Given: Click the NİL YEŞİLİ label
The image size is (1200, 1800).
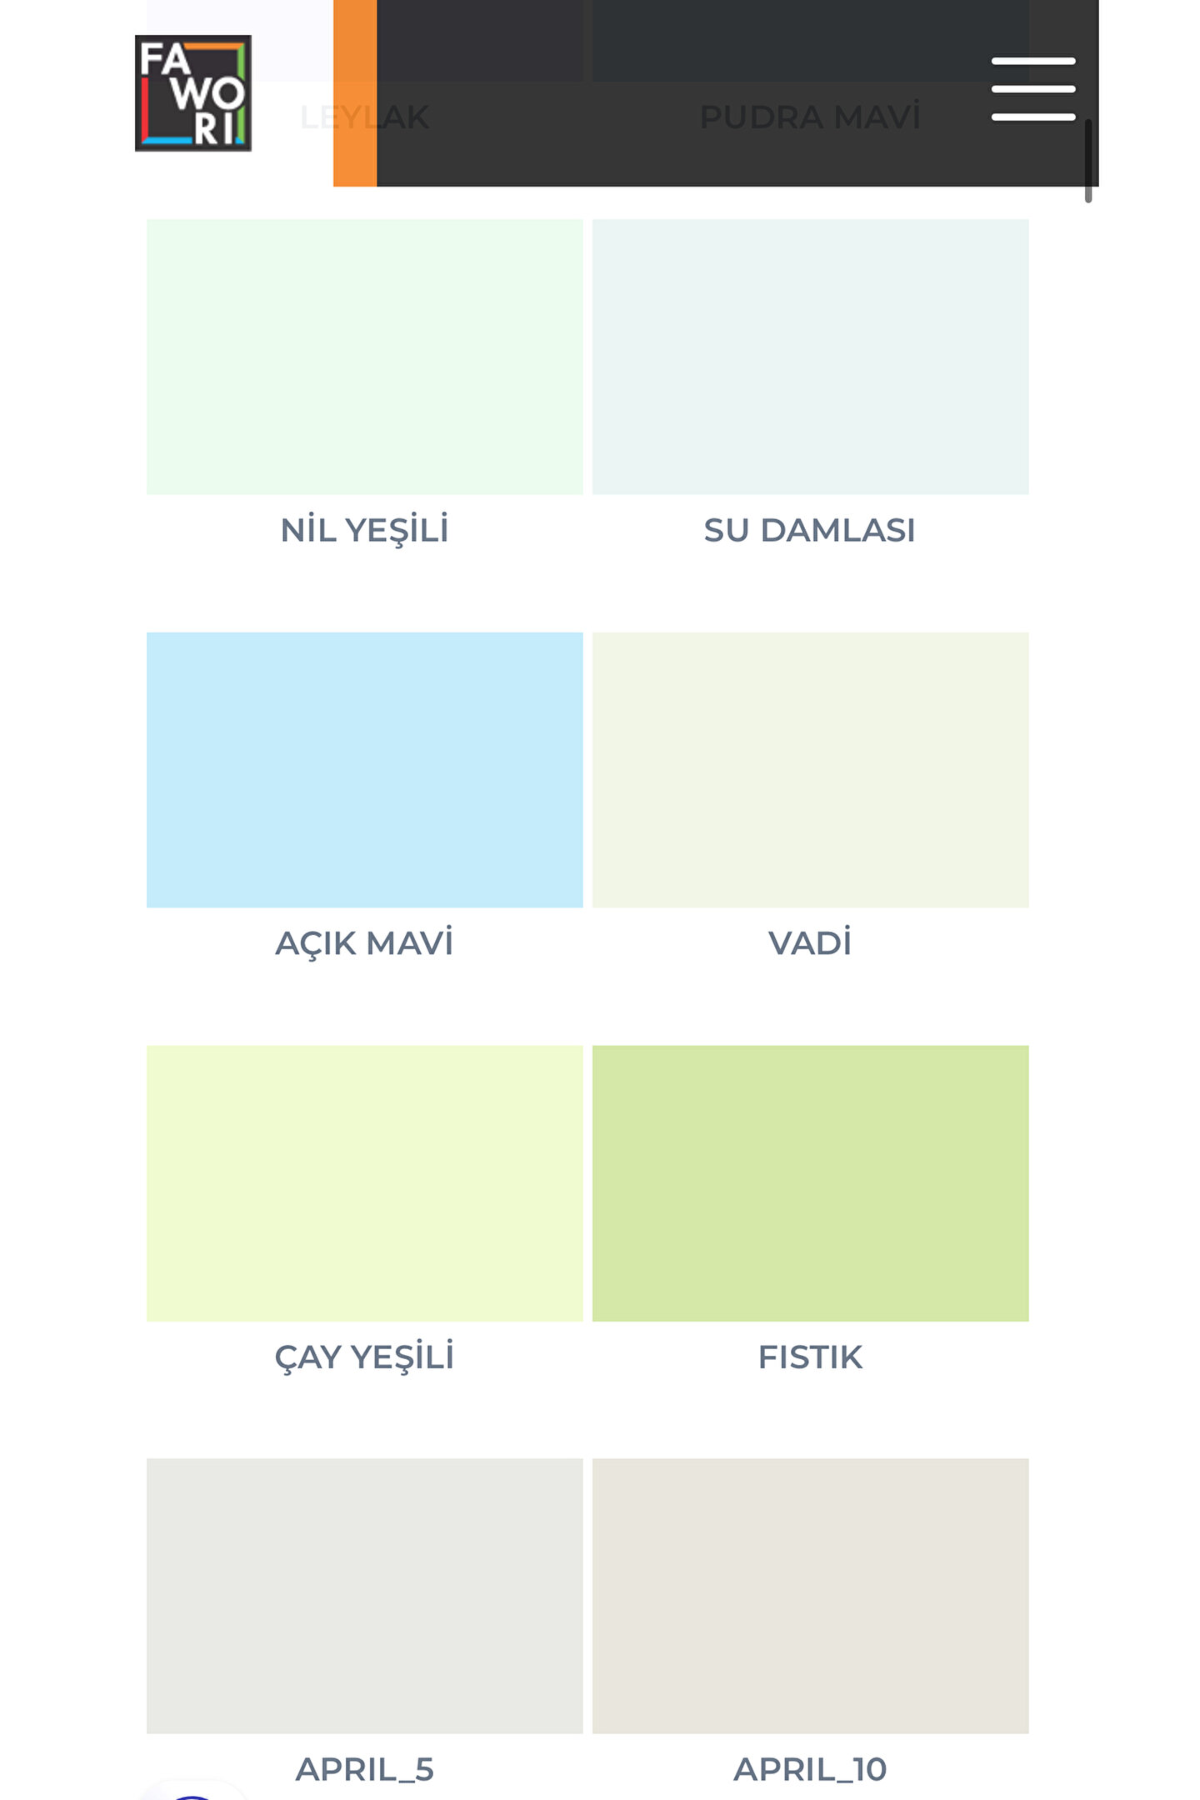Looking at the screenshot, I should tap(364, 530).
